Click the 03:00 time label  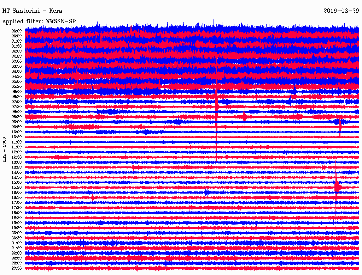pos(17,61)
